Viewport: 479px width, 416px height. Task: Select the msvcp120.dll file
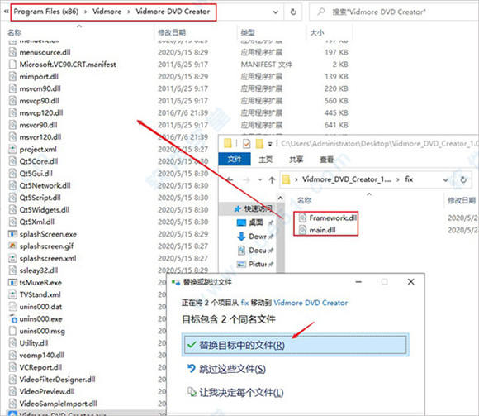coord(41,112)
